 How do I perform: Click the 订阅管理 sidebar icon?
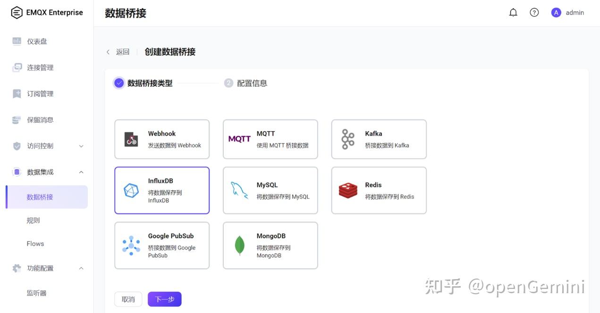coord(17,93)
